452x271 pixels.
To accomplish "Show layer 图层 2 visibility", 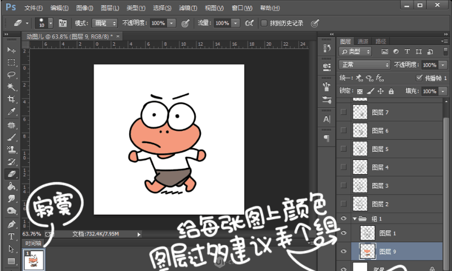I will (x=343, y=204).
